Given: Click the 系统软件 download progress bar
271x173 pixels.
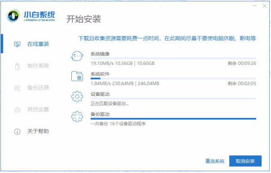Looking at the screenshot, I should (x=173, y=79).
